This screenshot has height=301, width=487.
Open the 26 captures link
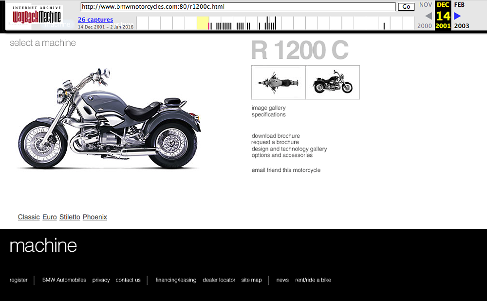tap(95, 19)
